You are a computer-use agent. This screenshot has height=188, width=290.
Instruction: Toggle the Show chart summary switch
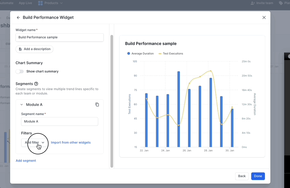tap(20, 72)
